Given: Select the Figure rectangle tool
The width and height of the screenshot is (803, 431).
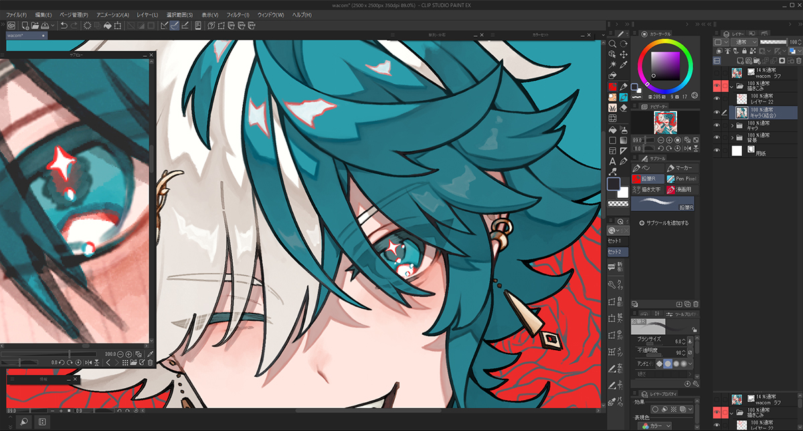Looking at the screenshot, I should click(612, 140).
